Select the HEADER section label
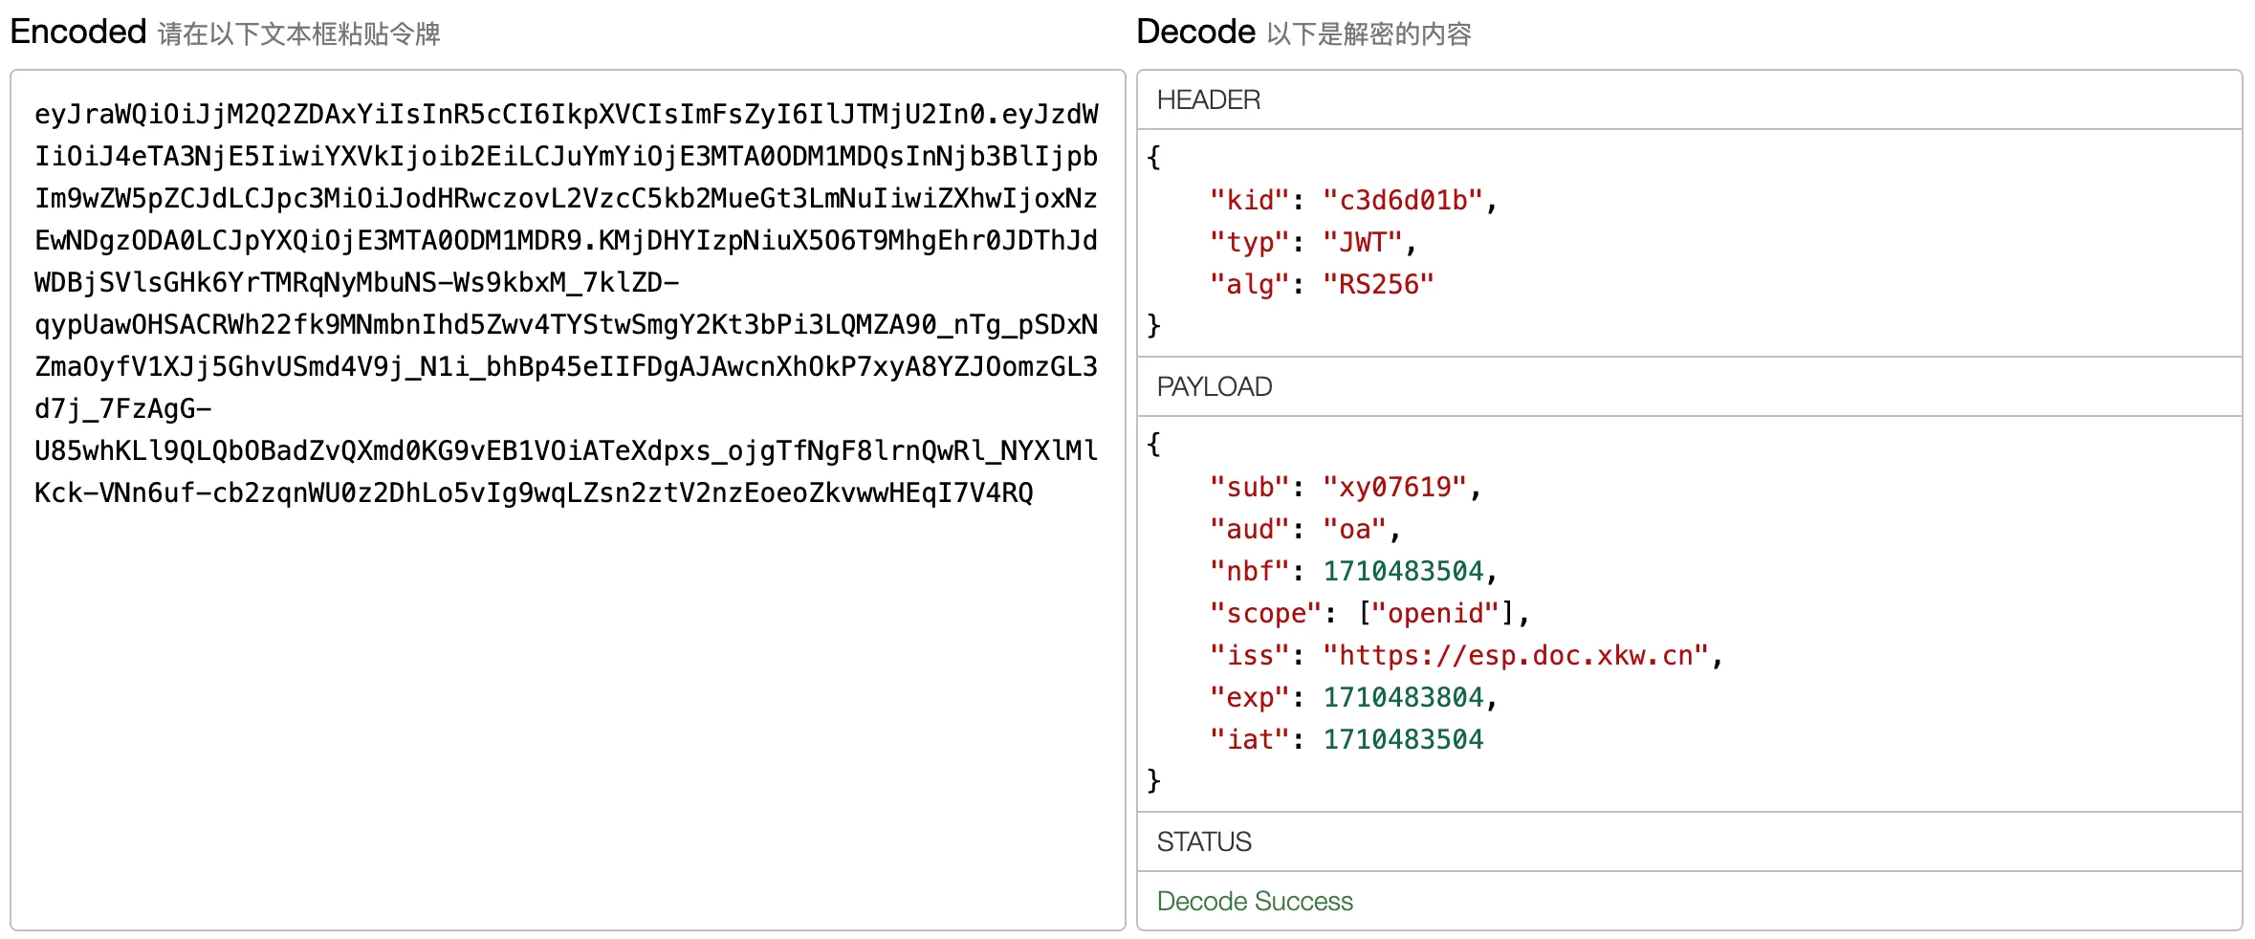This screenshot has width=2255, height=939. [x=1209, y=100]
